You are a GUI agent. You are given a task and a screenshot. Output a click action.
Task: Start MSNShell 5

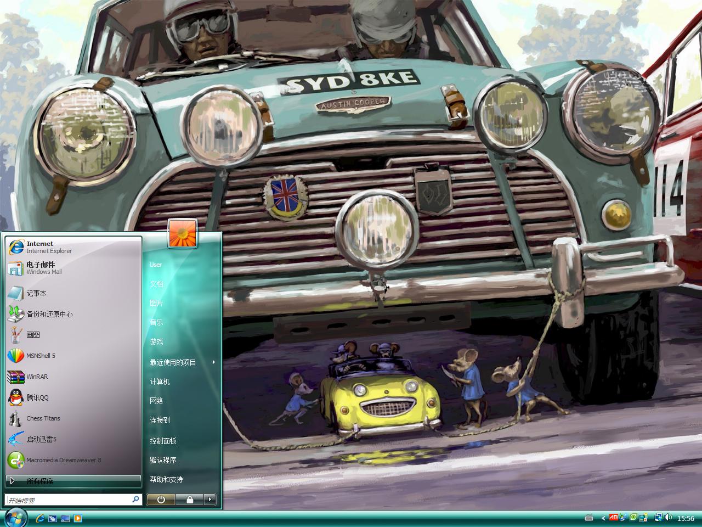73,356
